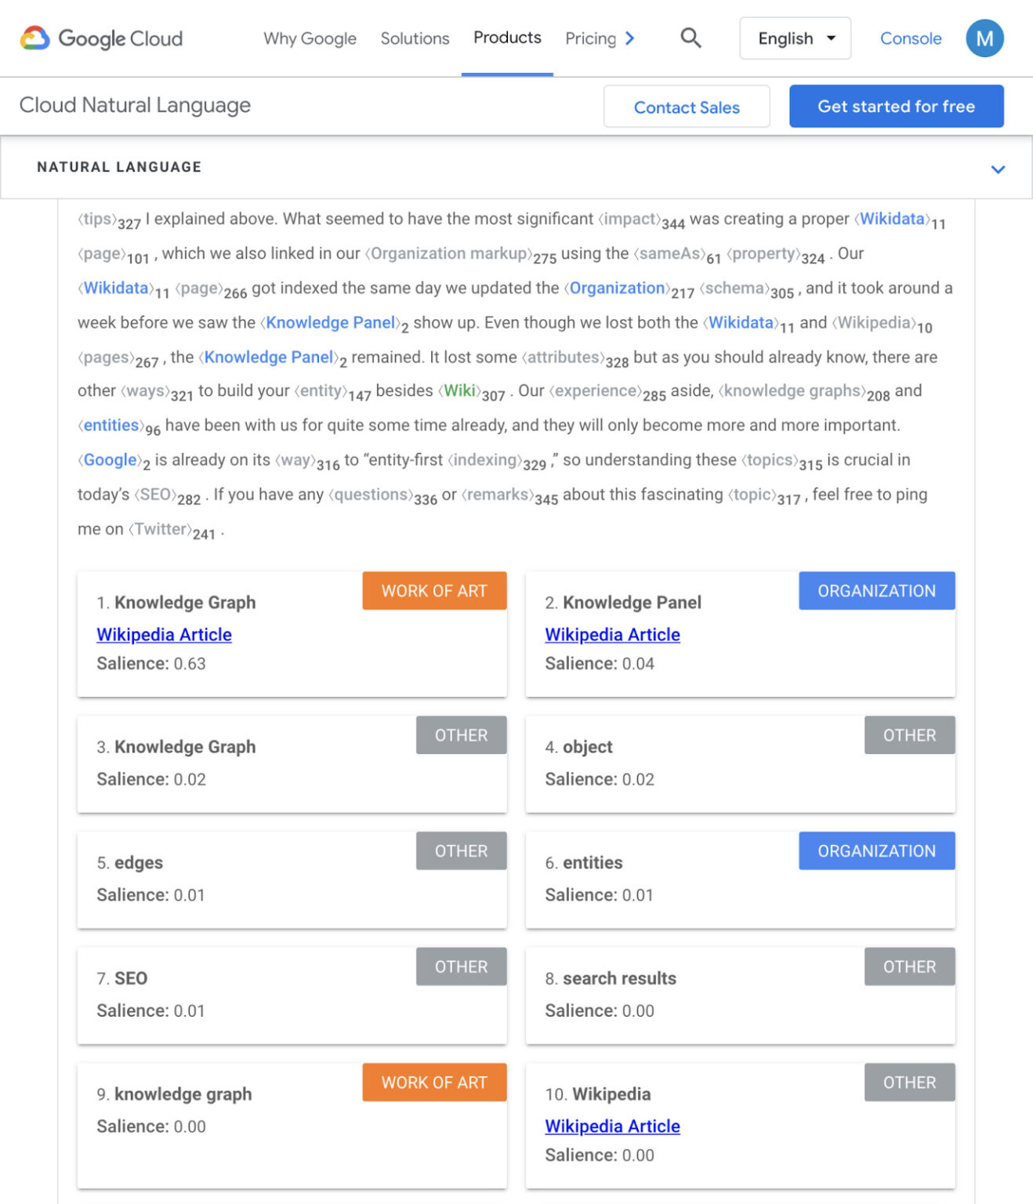Click the ORGANIZATION badge on entities card
The image size is (1033, 1204).
pyautogui.click(x=876, y=850)
